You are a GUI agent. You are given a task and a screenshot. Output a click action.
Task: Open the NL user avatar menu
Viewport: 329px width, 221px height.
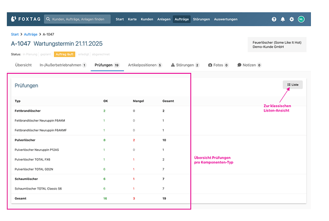click(x=301, y=20)
